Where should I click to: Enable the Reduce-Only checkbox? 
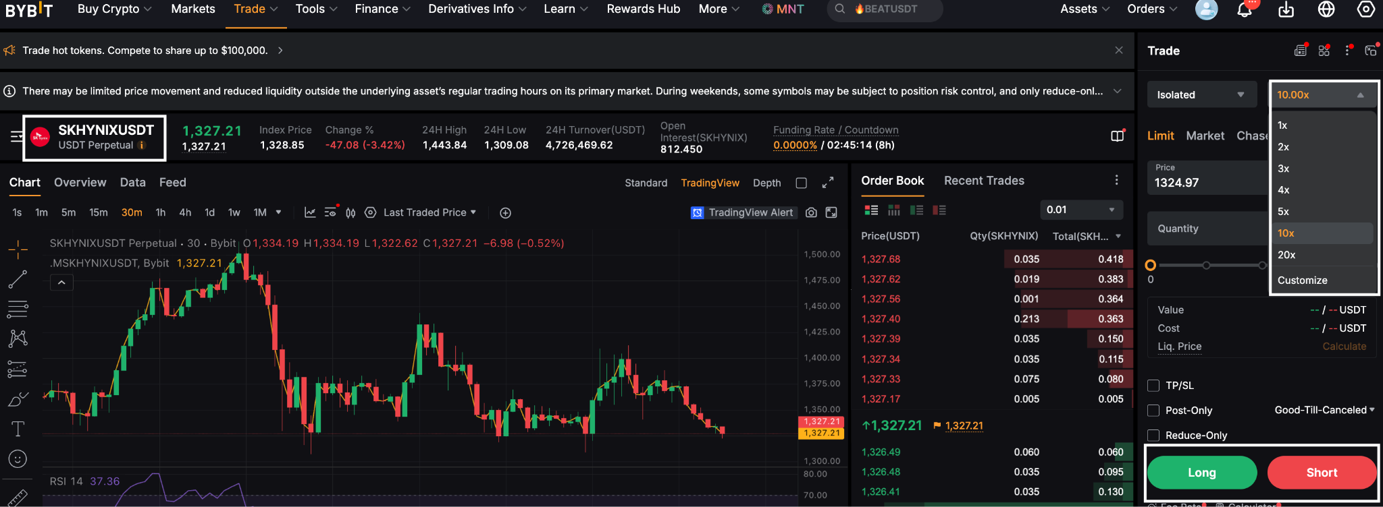tap(1153, 436)
